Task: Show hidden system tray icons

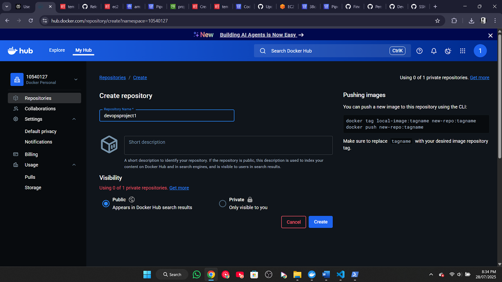Action: point(431,274)
